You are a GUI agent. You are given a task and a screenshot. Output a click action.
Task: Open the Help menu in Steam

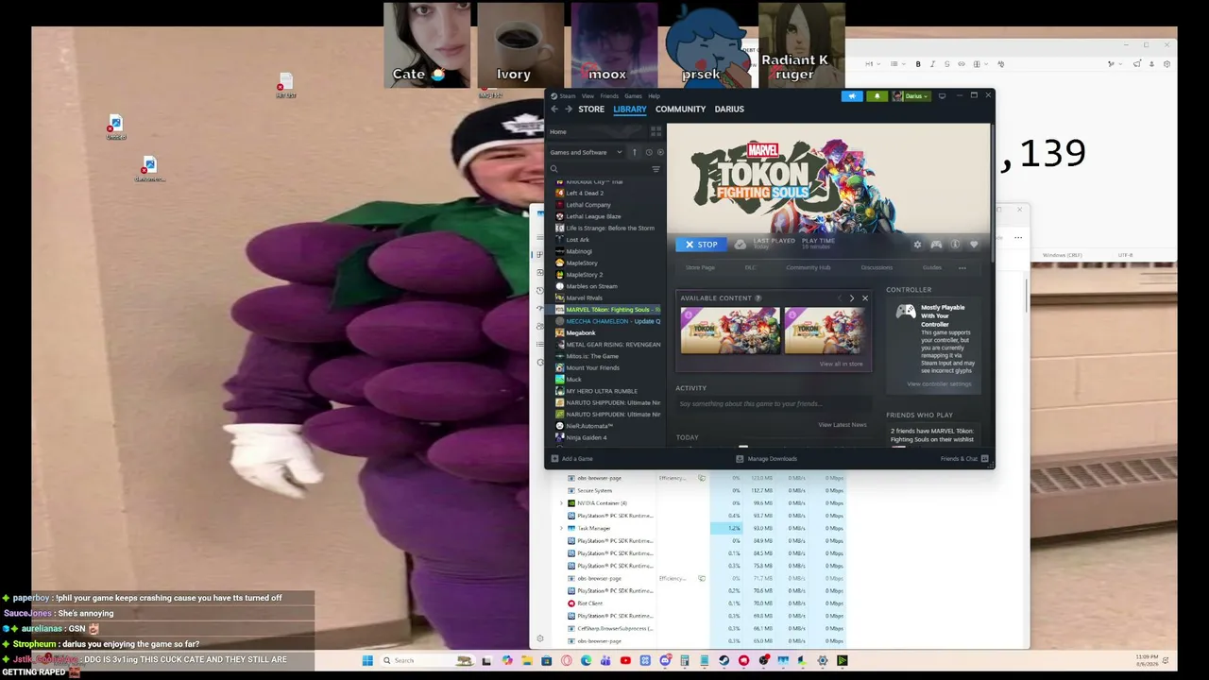point(654,96)
